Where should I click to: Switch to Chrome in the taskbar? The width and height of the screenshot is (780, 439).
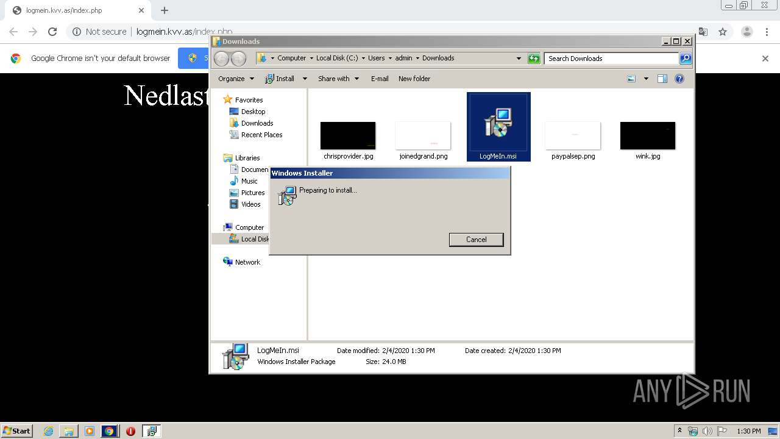tap(110, 431)
